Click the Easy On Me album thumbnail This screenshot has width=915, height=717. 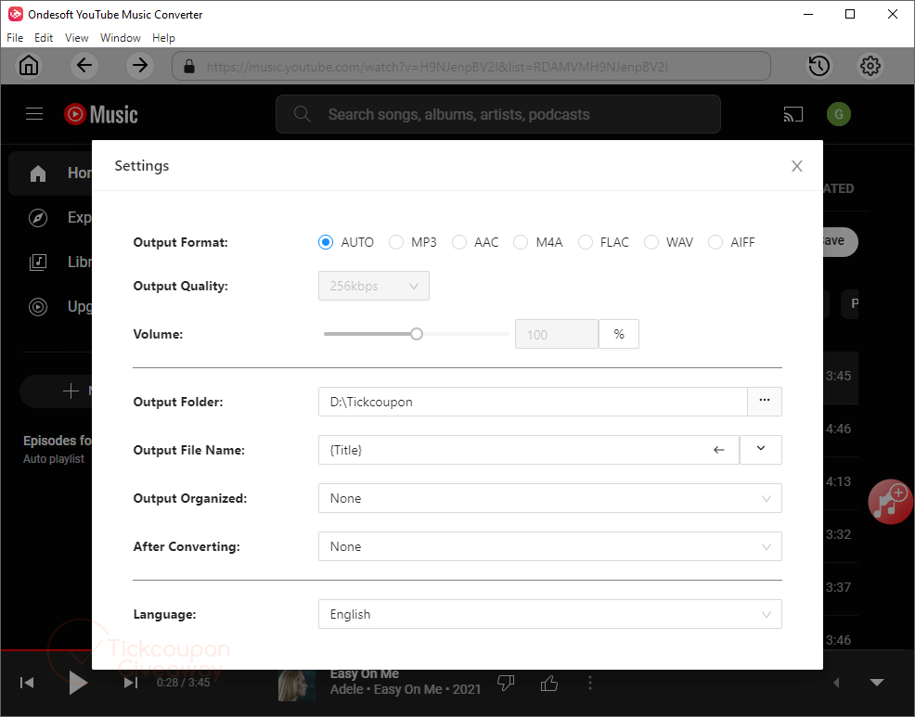click(x=297, y=685)
